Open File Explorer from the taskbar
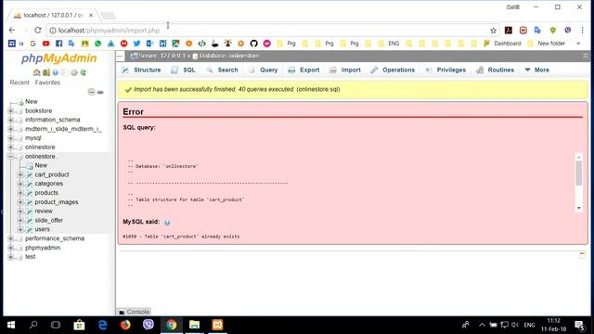This screenshot has width=594, height=334. [x=194, y=325]
